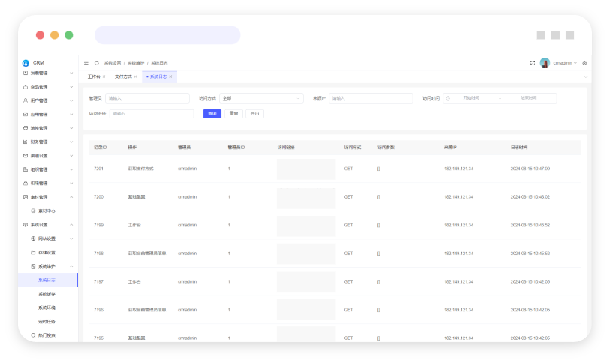Open the tabs options chevron at far right
The image size is (610, 363).
click(585, 76)
